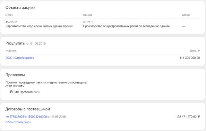Click the Результаты section heading
Viewport: 206px width, 131px height.
[x=15, y=43]
